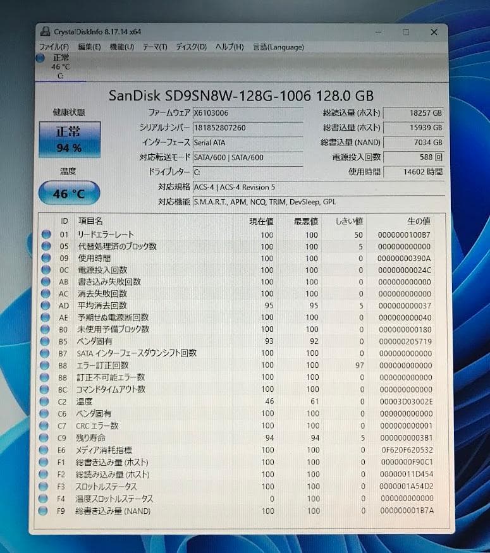490x553 pixels.
Task: Click status icon for AB 書き込み失敗回数
Action: coord(46,281)
